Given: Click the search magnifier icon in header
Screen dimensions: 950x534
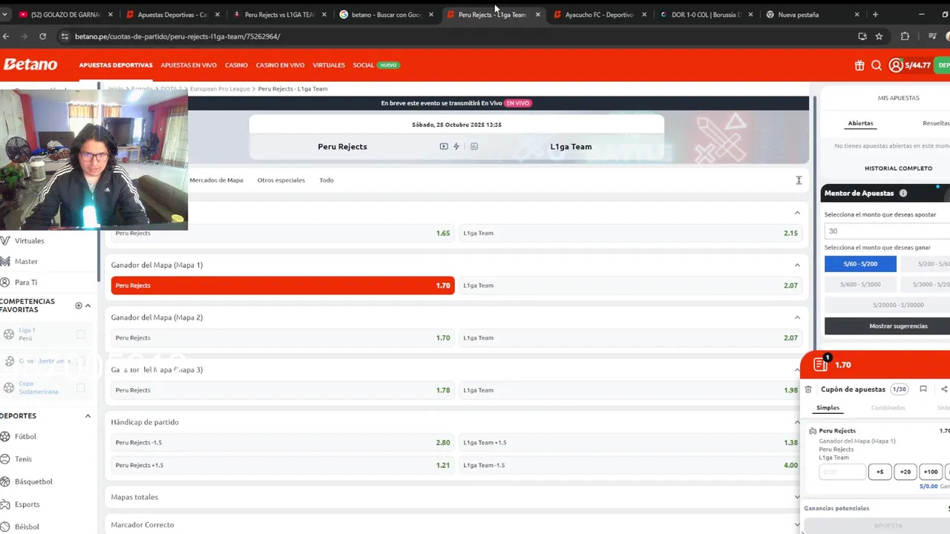Looking at the screenshot, I should [877, 65].
